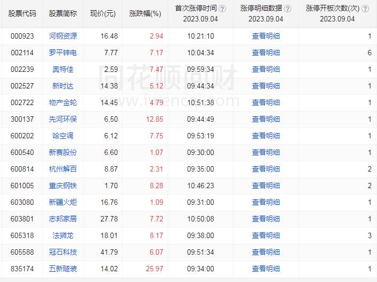View 查看明细 for 新疆火炬 row

pos(266,202)
